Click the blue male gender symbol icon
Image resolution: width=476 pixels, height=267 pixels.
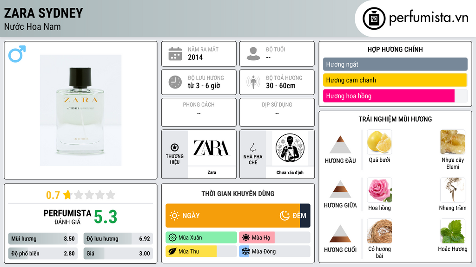pyautogui.click(x=17, y=54)
